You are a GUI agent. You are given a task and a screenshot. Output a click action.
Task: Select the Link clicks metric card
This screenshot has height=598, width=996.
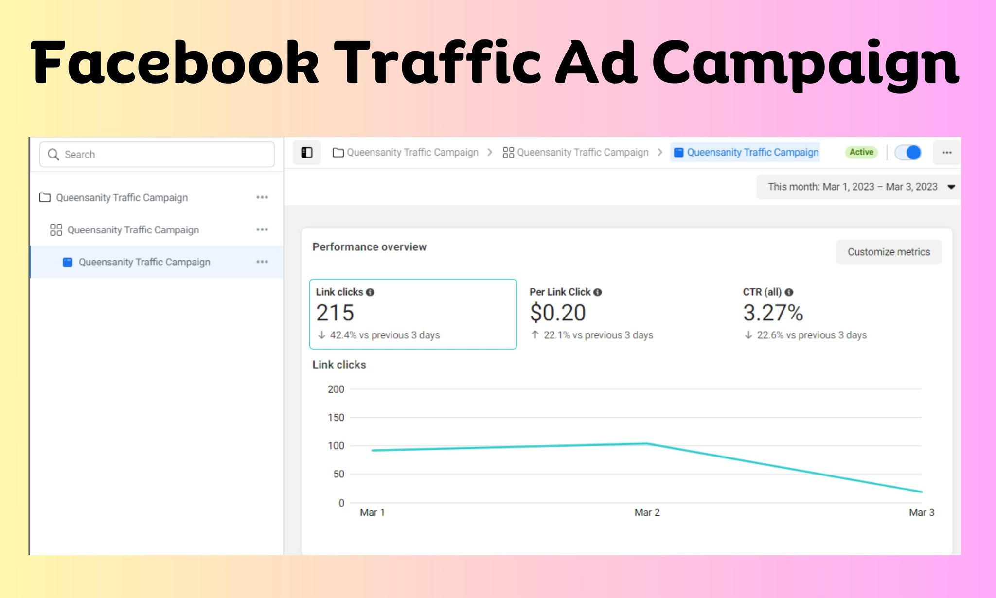coord(413,314)
